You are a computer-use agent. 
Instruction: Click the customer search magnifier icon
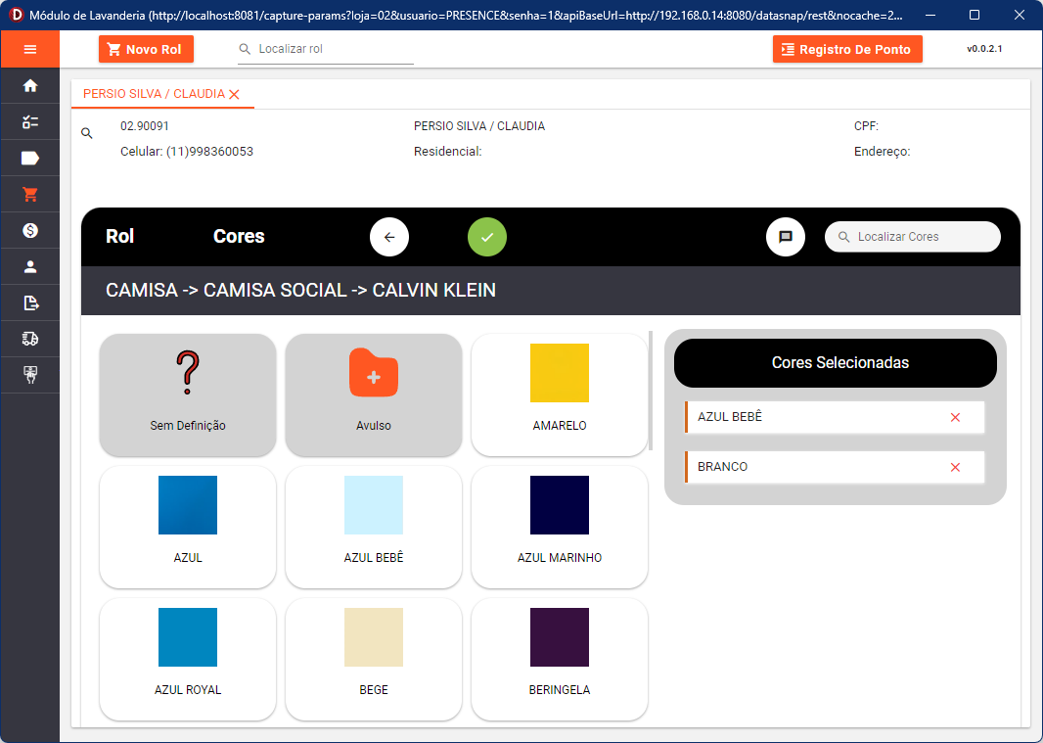(87, 133)
